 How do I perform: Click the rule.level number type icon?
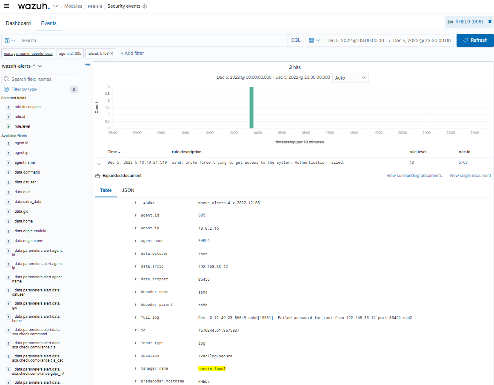[9, 127]
